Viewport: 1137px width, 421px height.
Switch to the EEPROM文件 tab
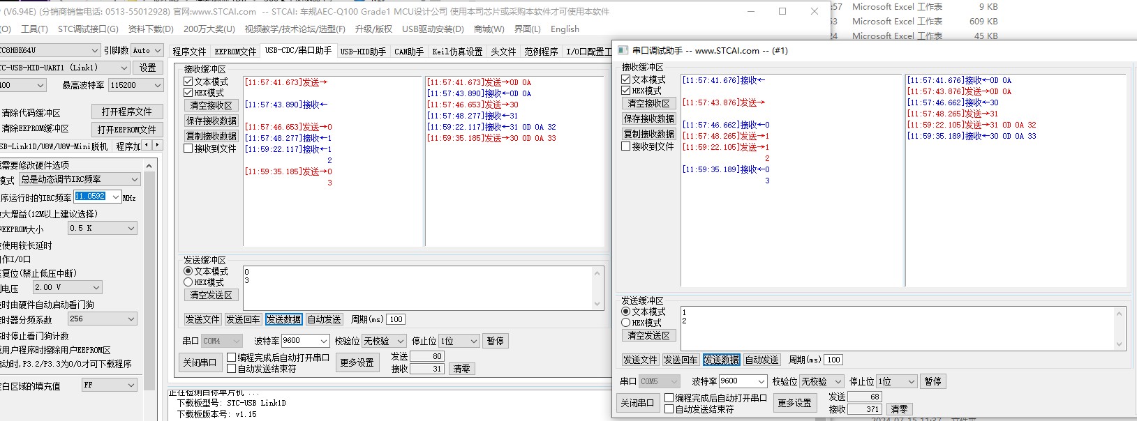[x=235, y=52]
